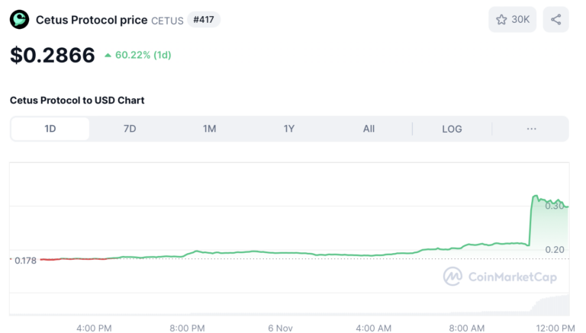Switch chart to 7D range

click(130, 129)
